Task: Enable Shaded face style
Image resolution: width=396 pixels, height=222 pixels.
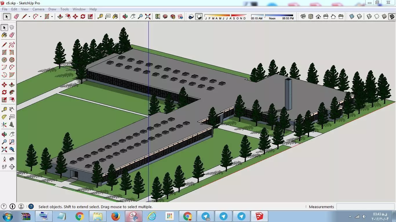Action: coord(384,16)
